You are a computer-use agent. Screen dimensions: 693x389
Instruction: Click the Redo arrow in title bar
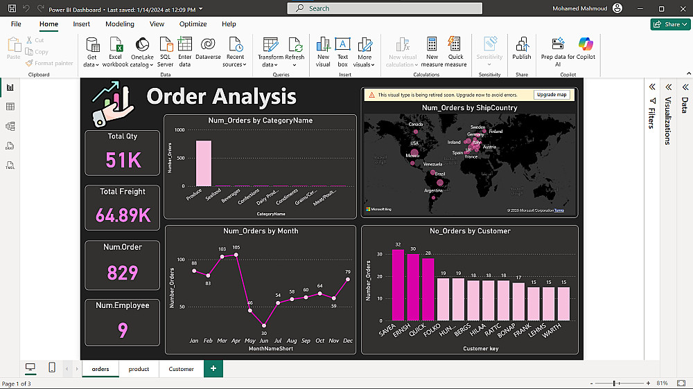click(x=41, y=8)
